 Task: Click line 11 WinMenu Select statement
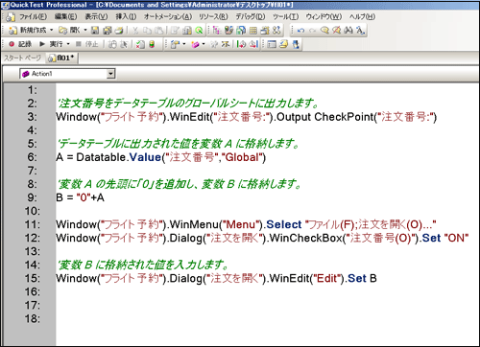click(x=246, y=224)
